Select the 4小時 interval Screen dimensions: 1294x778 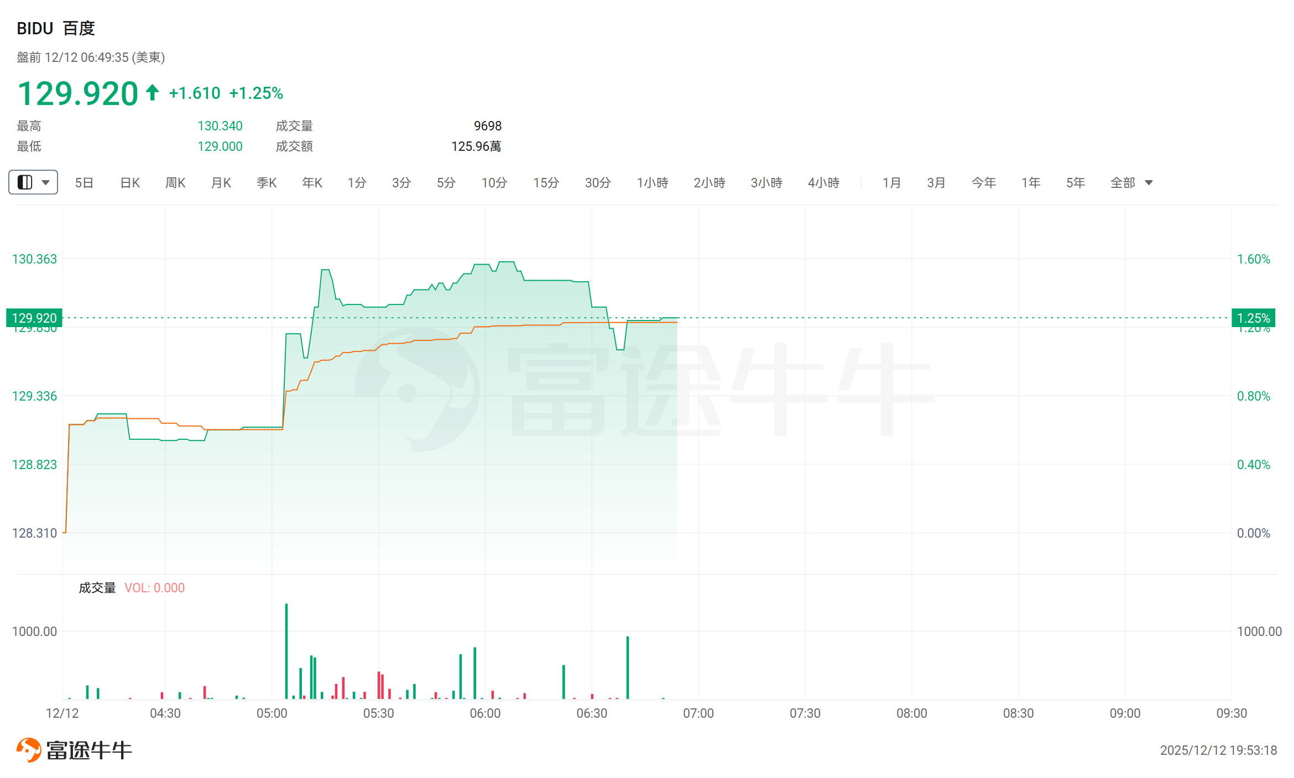coord(823,183)
